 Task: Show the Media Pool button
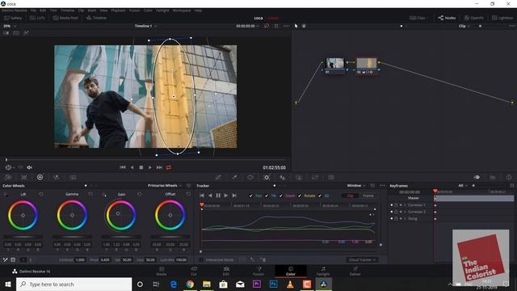tap(65, 18)
